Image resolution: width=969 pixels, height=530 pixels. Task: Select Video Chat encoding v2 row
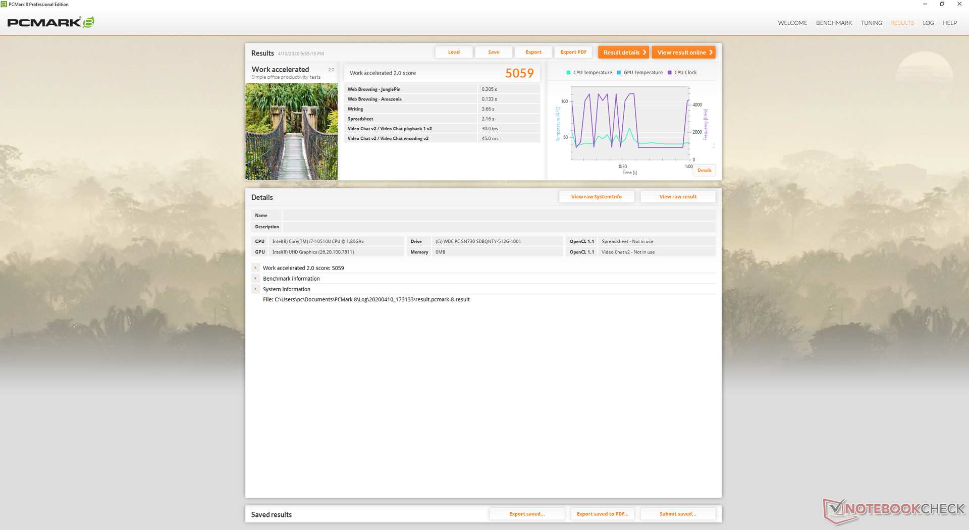pos(442,139)
